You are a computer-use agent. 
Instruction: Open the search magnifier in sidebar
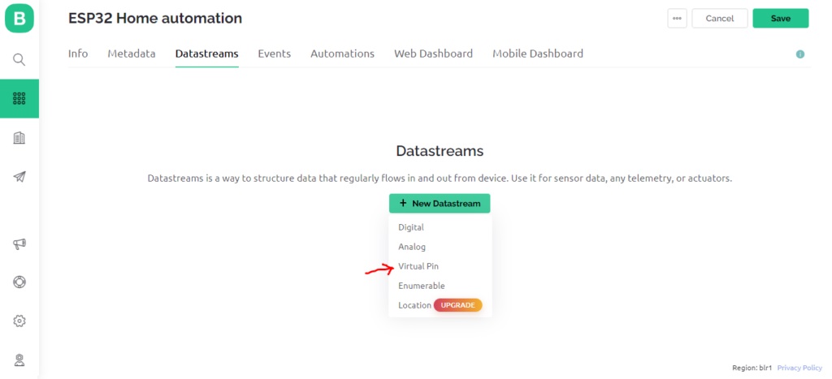tap(19, 59)
